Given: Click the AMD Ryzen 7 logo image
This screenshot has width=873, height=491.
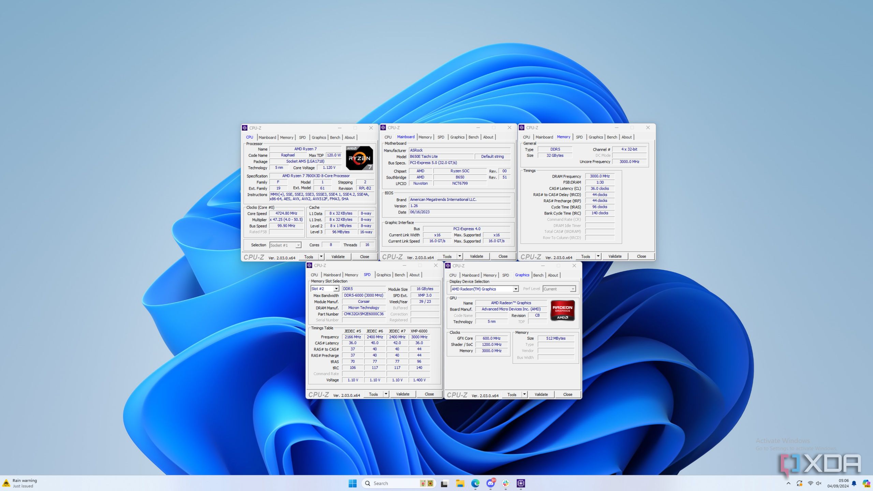Looking at the screenshot, I should [x=359, y=158].
